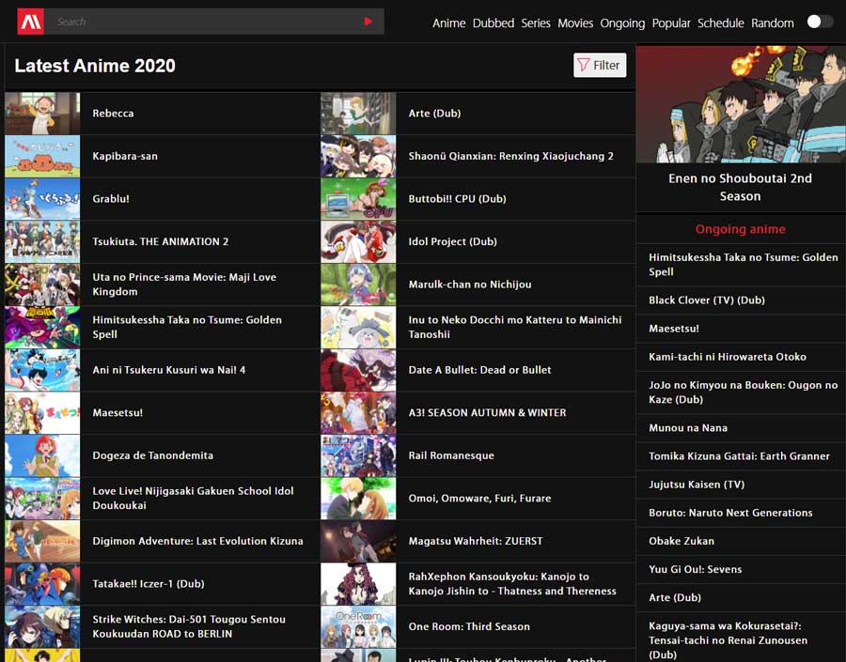This screenshot has width=846, height=662.
Task: Go to the Dubbed section
Action: click(493, 23)
